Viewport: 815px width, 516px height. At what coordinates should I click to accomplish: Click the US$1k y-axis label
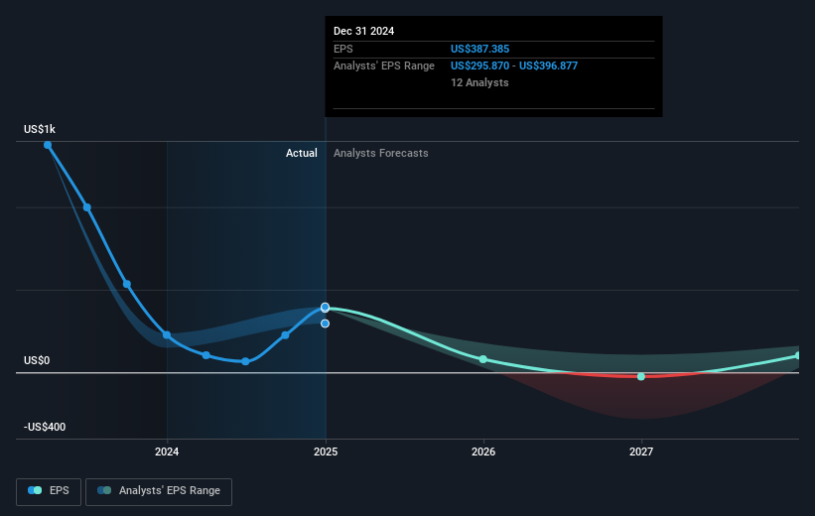(x=40, y=129)
